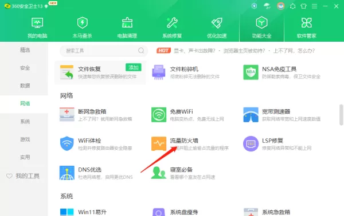This screenshot has height=216, width=344.
Task: Open hot link 浏览器主页被劫持?
Action: (244, 51)
